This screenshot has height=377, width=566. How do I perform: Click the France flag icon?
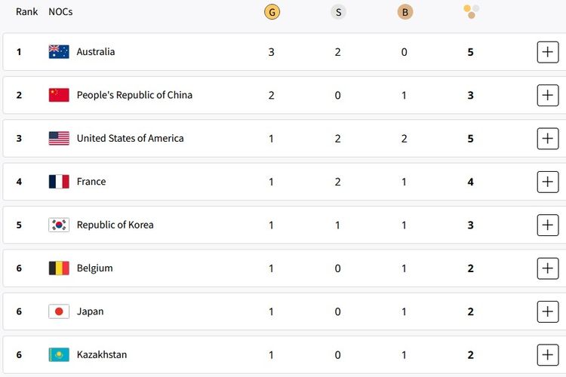(x=59, y=182)
